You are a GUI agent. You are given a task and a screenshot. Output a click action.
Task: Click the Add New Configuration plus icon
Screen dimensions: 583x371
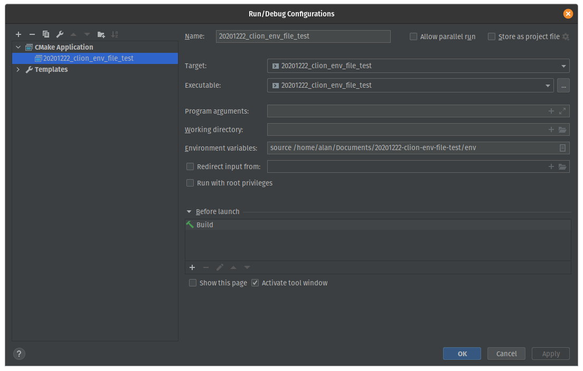click(18, 34)
